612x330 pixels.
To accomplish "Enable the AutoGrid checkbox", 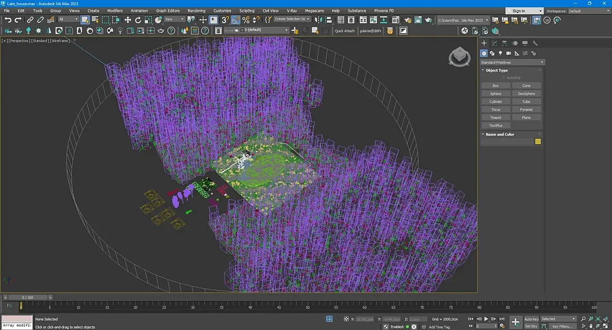I will click(x=504, y=78).
